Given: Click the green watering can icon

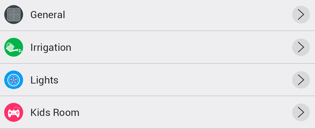Looking at the screenshot, I should tap(14, 47).
